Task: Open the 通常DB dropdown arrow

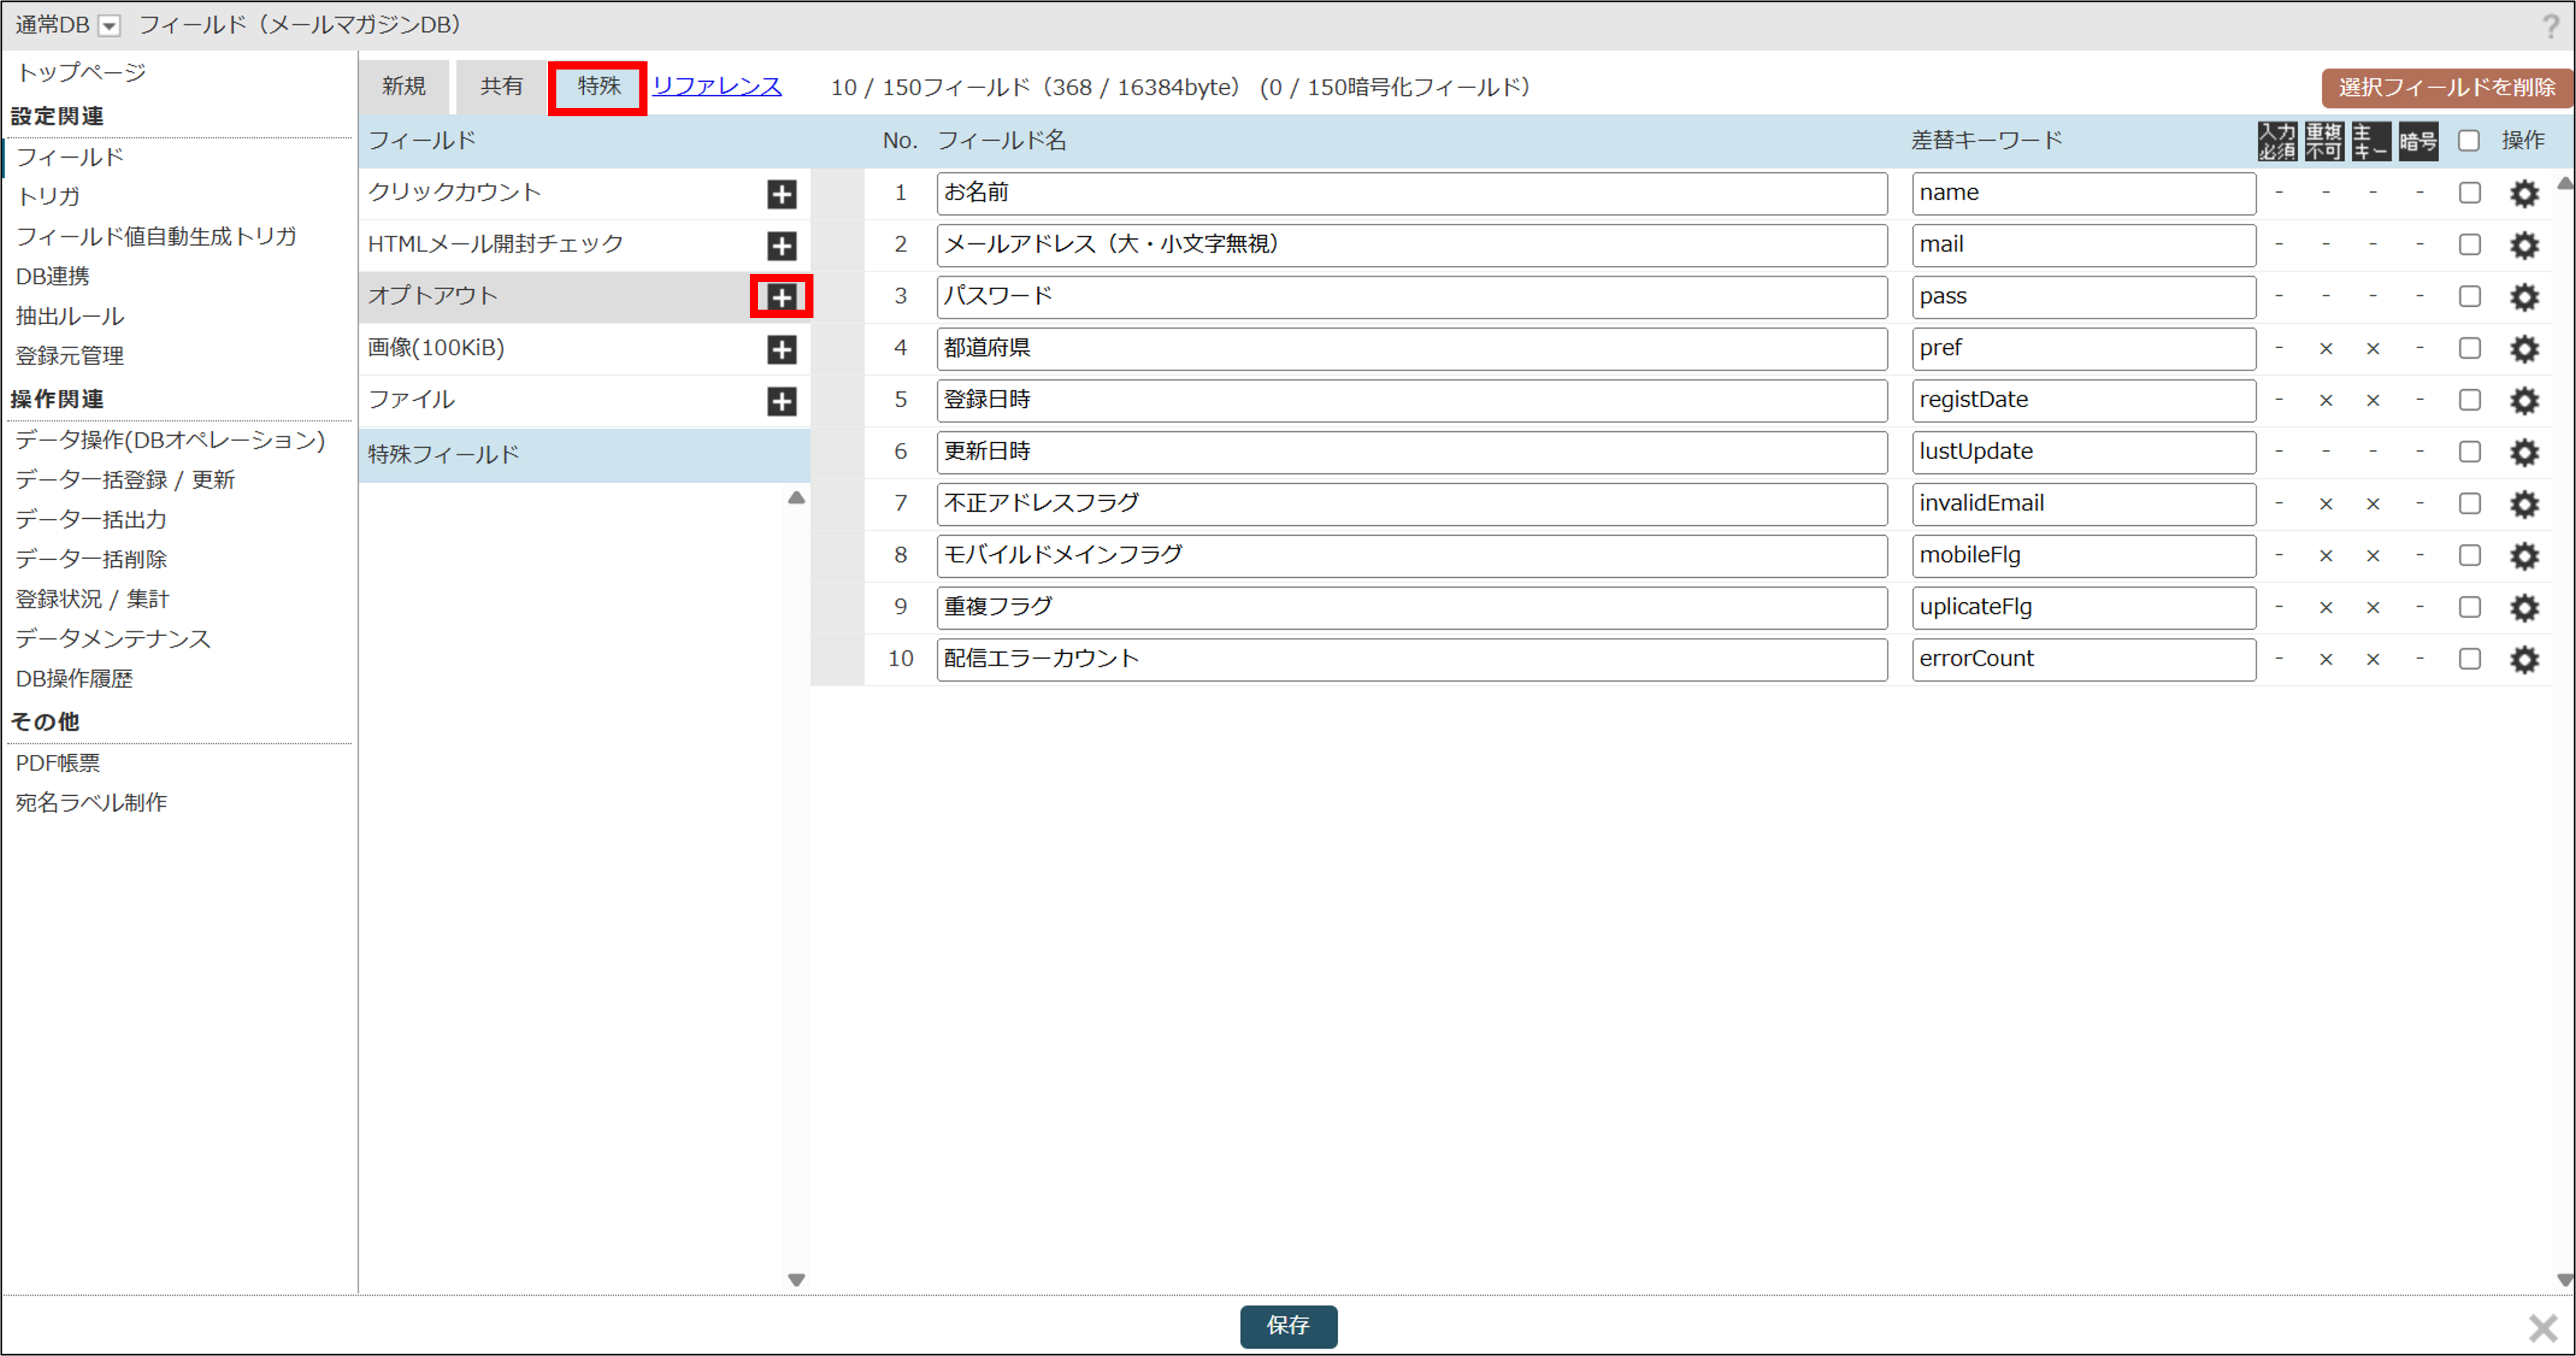Action: point(109,26)
